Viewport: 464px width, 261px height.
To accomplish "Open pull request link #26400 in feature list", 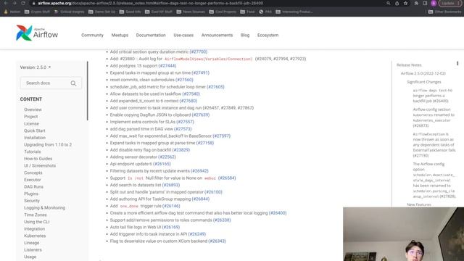I will [x=278, y=213].
